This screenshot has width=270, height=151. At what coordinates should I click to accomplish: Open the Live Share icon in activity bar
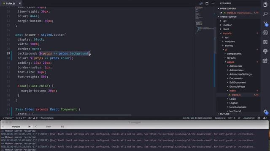coord(265,60)
